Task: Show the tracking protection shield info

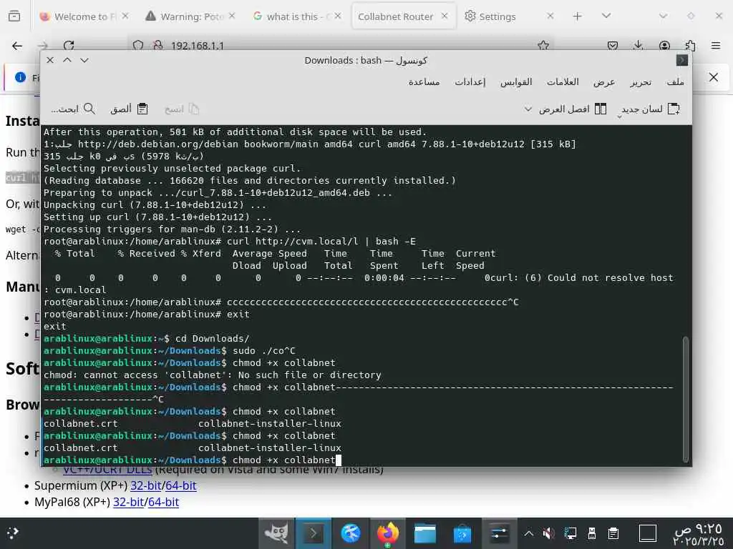Action: (138, 46)
